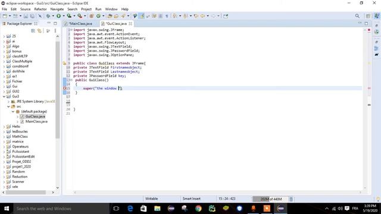The height and width of the screenshot is (214, 381).
Task: Open the Refactor menu
Action: (40, 10)
